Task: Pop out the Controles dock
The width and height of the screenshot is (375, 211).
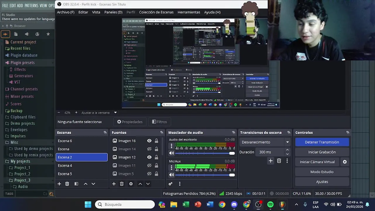Action: point(348,132)
